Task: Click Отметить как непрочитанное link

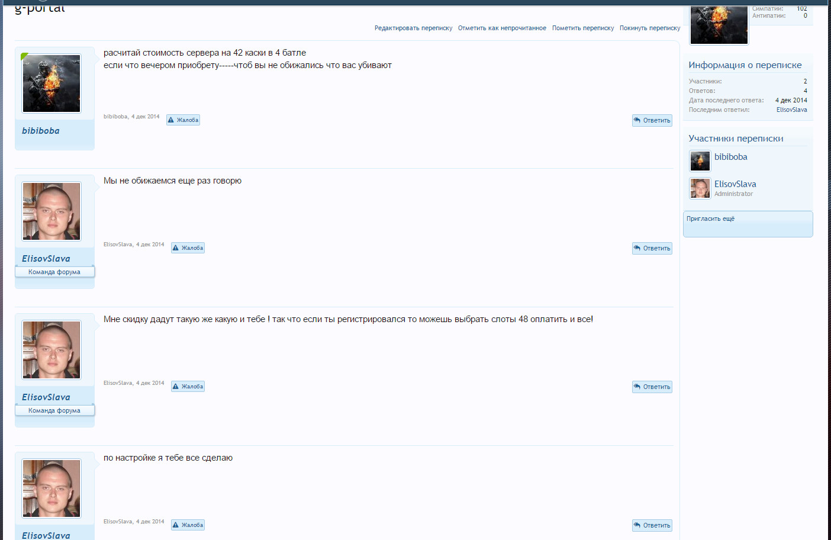Action: (502, 28)
